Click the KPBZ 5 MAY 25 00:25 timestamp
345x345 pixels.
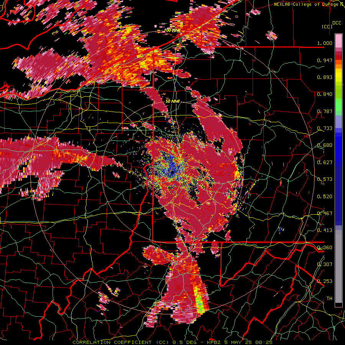pos(240,342)
